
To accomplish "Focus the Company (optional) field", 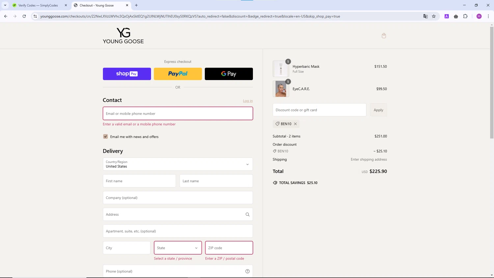I will (178, 198).
